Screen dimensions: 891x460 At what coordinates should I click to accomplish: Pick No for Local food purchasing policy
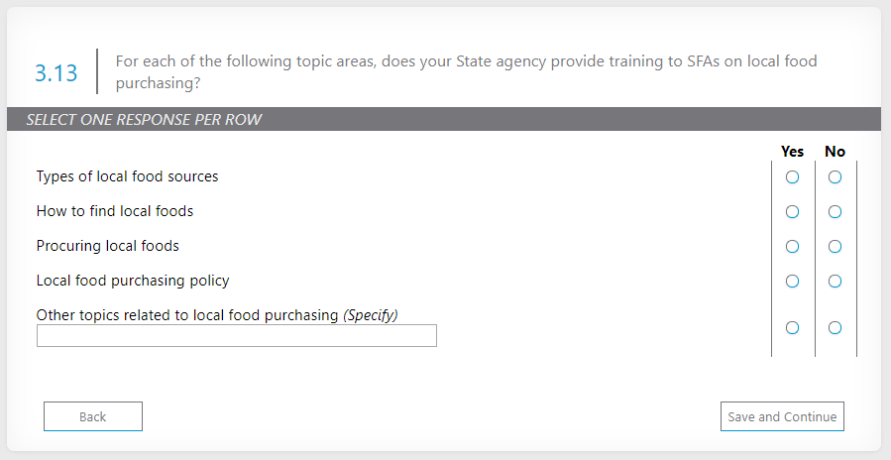[x=835, y=282]
